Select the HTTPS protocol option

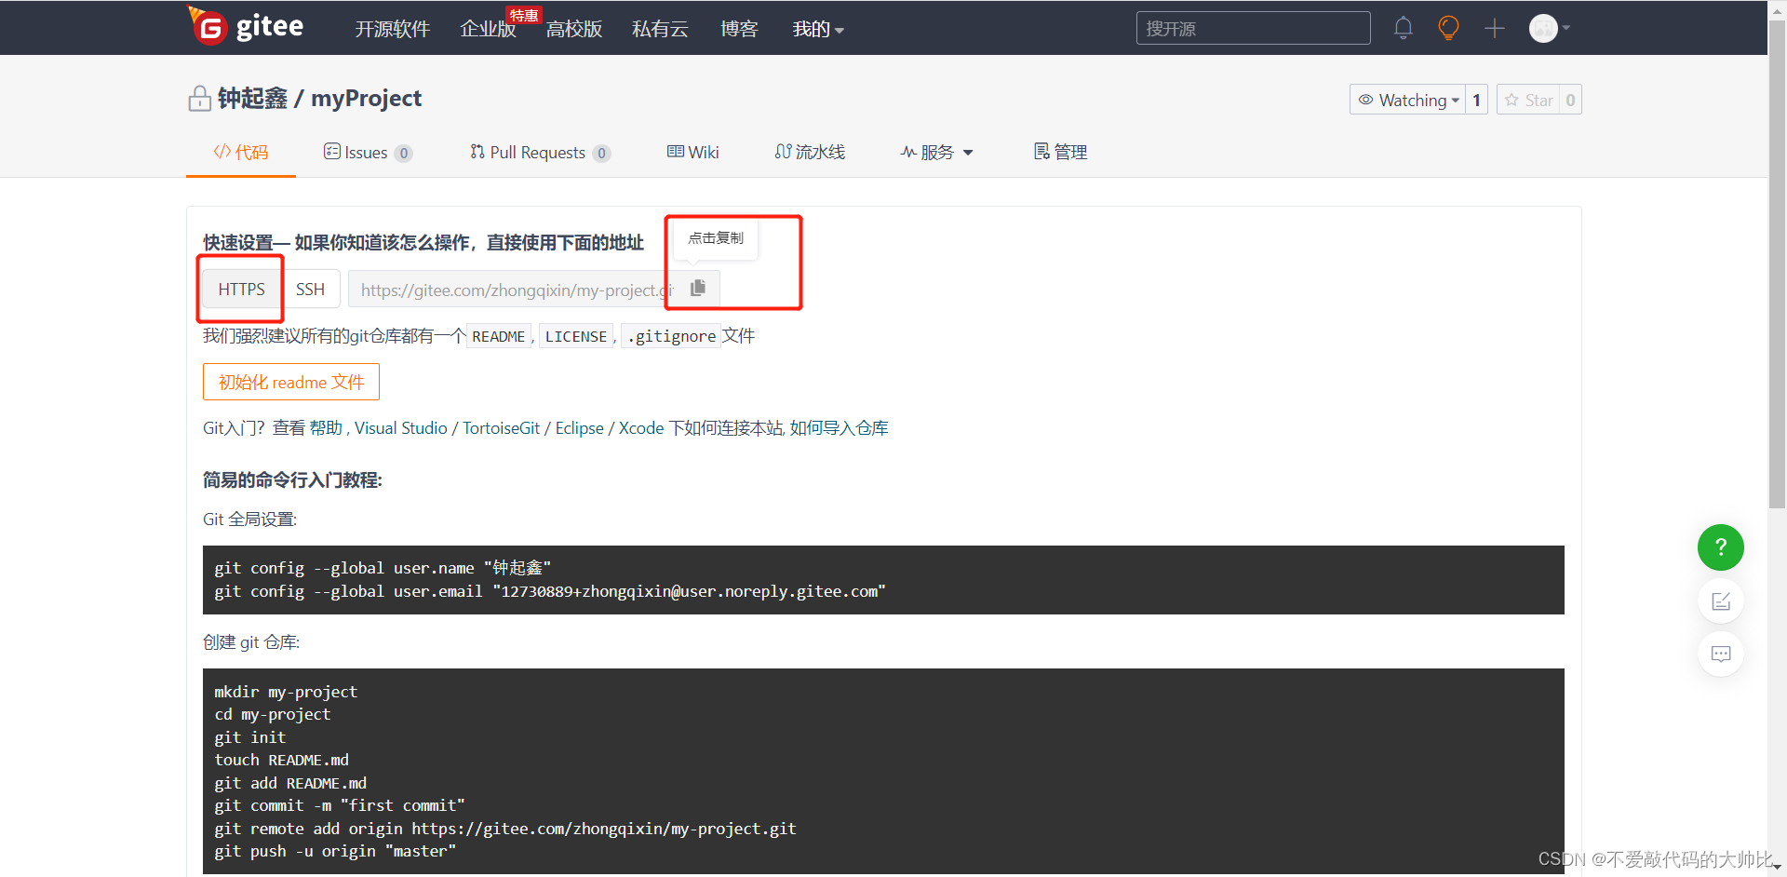(239, 289)
